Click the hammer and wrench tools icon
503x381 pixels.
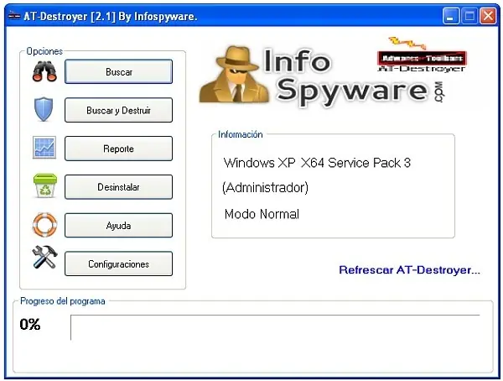[44, 257]
